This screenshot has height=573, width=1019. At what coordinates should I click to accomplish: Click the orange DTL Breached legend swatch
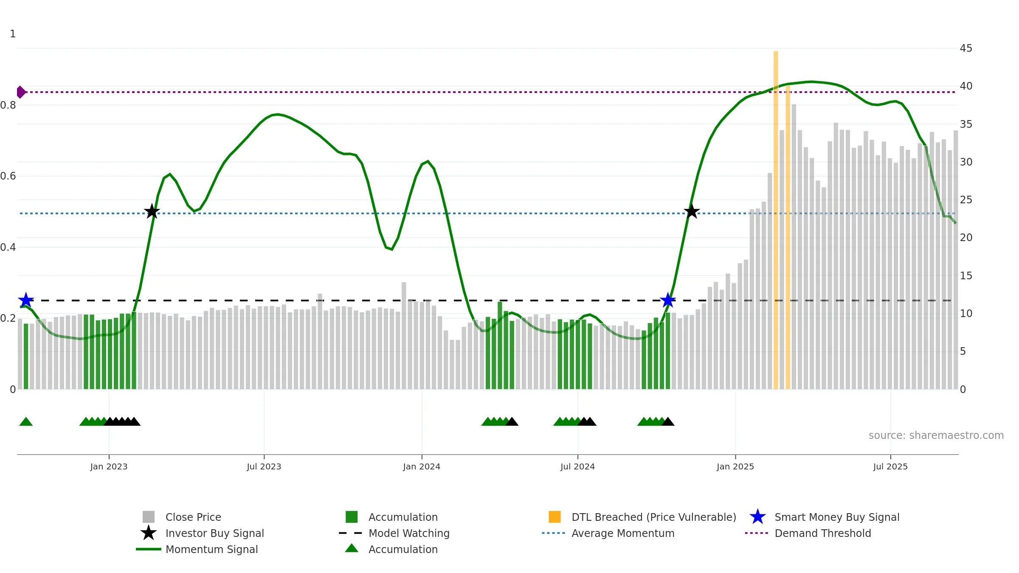click(555, 517)
